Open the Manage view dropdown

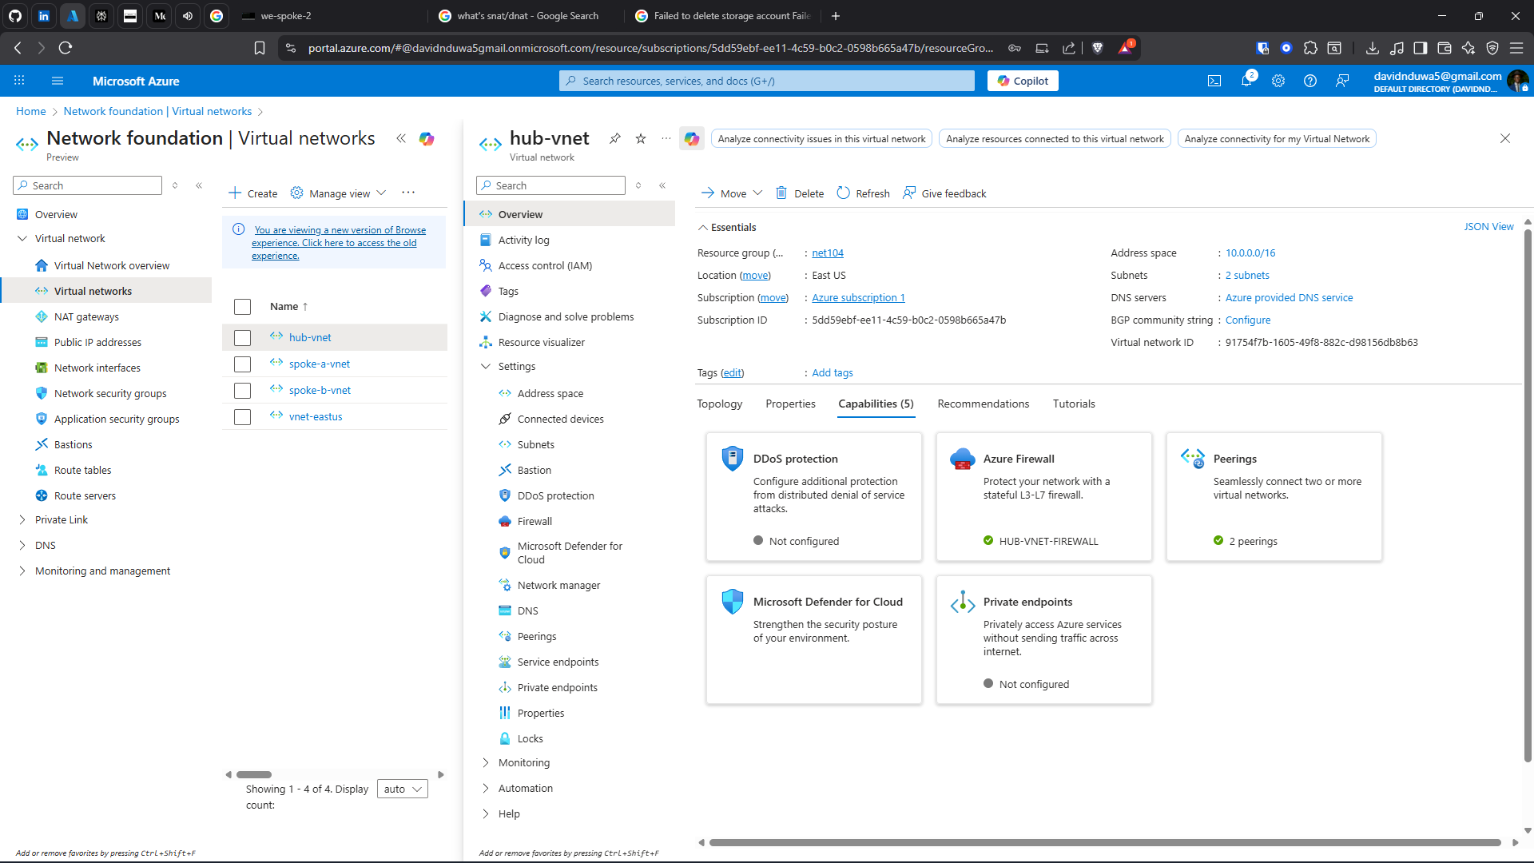(x=339, y=193)
